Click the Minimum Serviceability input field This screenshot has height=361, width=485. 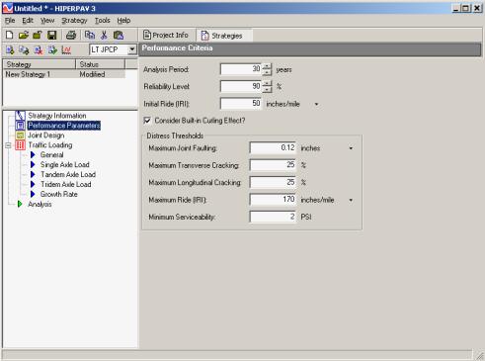point(273,217)
